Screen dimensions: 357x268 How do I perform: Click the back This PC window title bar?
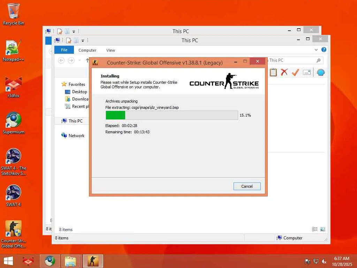[x=181, y=31]
